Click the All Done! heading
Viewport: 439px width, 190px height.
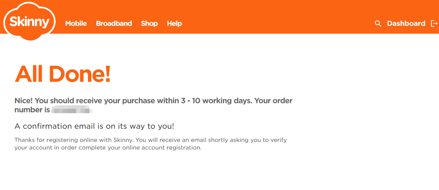point(63,74)
